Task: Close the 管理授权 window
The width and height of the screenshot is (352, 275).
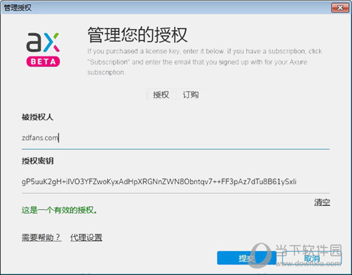Action: [340, 8]
